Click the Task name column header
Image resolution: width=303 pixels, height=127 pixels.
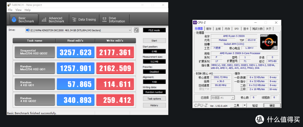(35, 40)
